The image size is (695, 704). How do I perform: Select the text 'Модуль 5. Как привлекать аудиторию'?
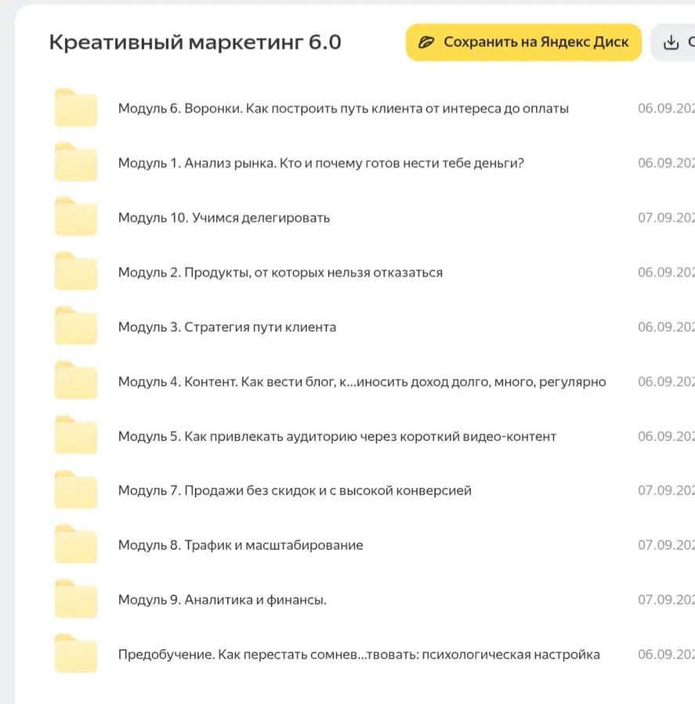(239, 436)
